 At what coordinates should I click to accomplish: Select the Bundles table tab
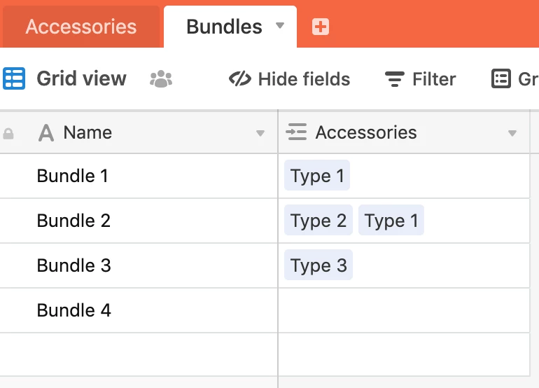click(x=230, y=27)
